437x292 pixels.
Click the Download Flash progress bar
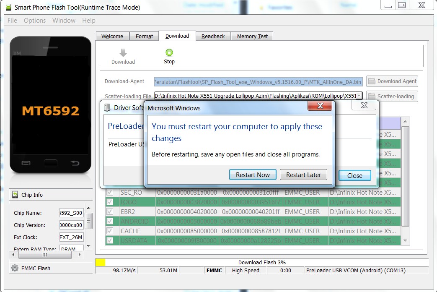click(x=262, y=262)
